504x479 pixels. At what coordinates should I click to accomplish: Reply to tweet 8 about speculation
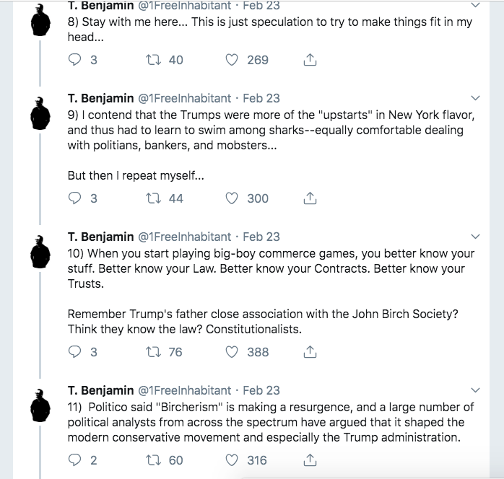point(75,60)
